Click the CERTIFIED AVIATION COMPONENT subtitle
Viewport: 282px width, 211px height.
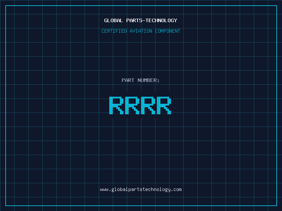[141, 31]
